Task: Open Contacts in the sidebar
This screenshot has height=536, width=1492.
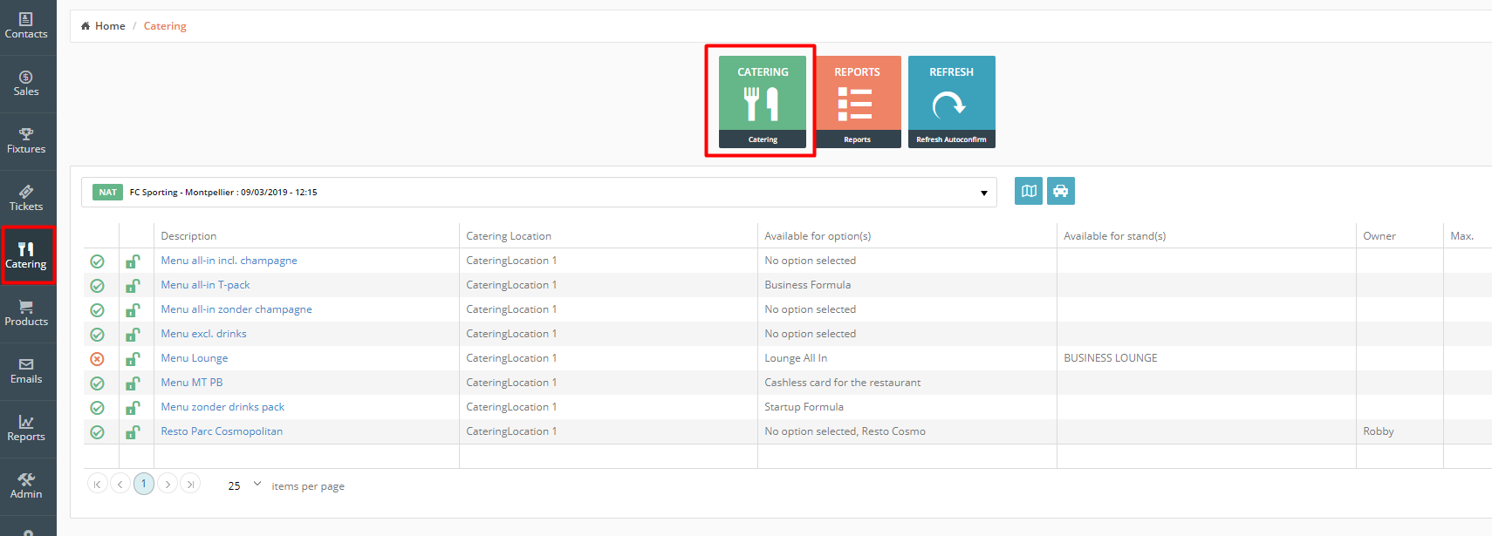Action: coord(26,26)
